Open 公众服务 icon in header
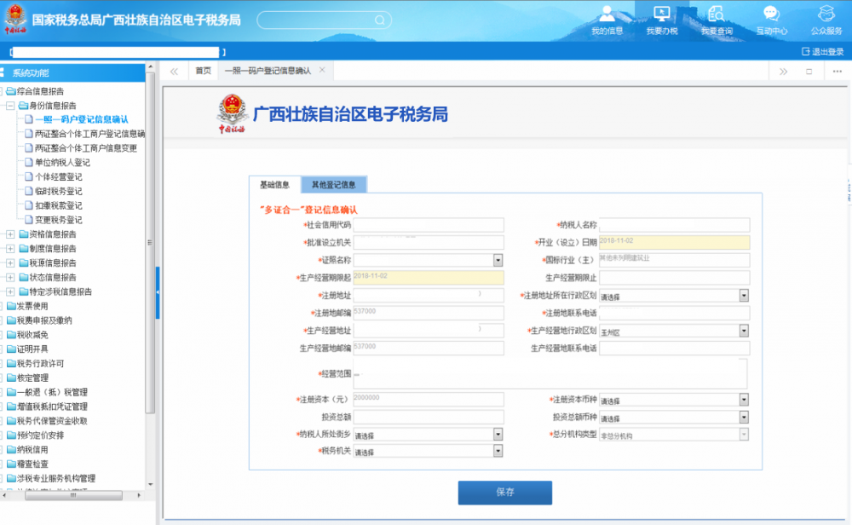Viewport: 852px width, 525px height. coord(826,14)
